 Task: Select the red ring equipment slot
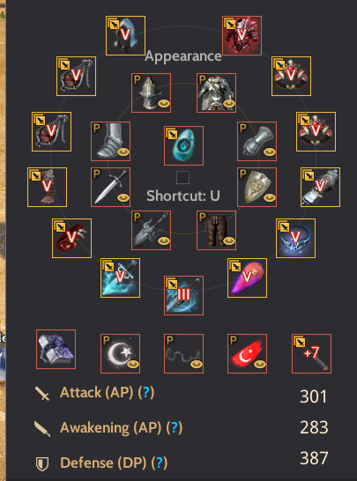click(71, 238)
